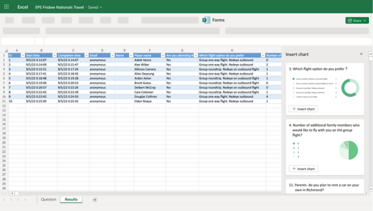Insert chart for additional family members question

point(303,169)
